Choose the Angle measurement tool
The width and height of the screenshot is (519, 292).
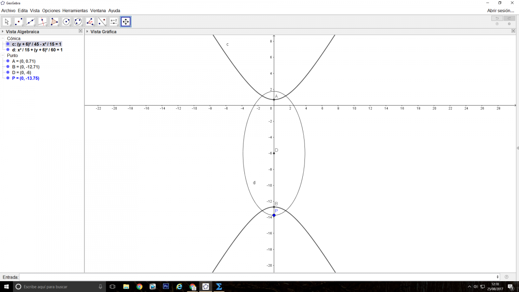click(x=90, y=22)
